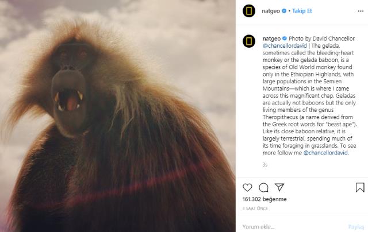Follow natgeo via Takip Et
The height and width of the screenshot is (232, 368).
[x=302, y=11]
